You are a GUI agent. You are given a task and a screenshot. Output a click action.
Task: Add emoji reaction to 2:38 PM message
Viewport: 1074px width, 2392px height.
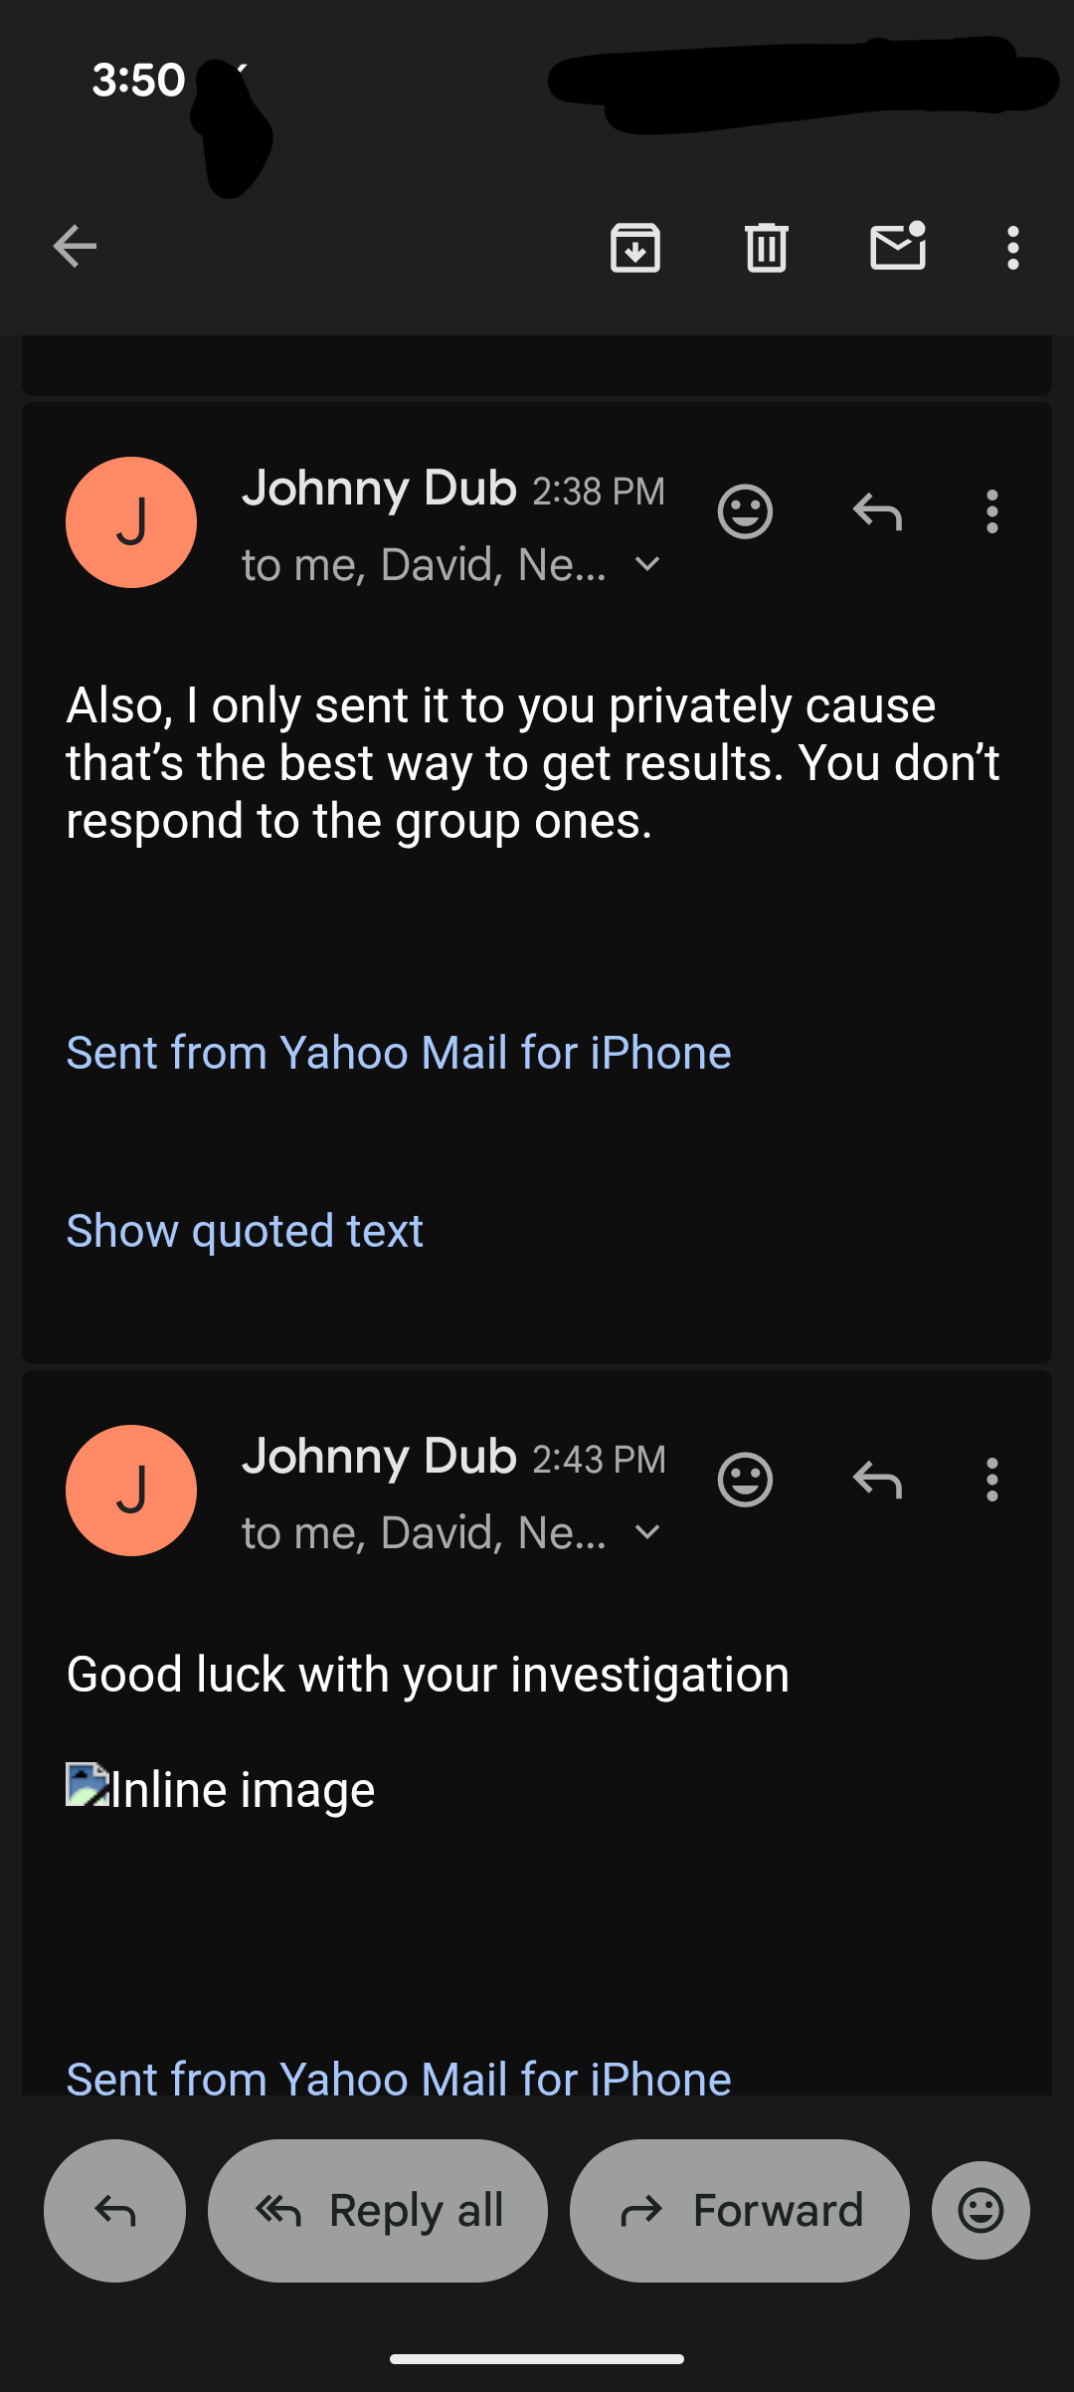click(x=745, y=511)
